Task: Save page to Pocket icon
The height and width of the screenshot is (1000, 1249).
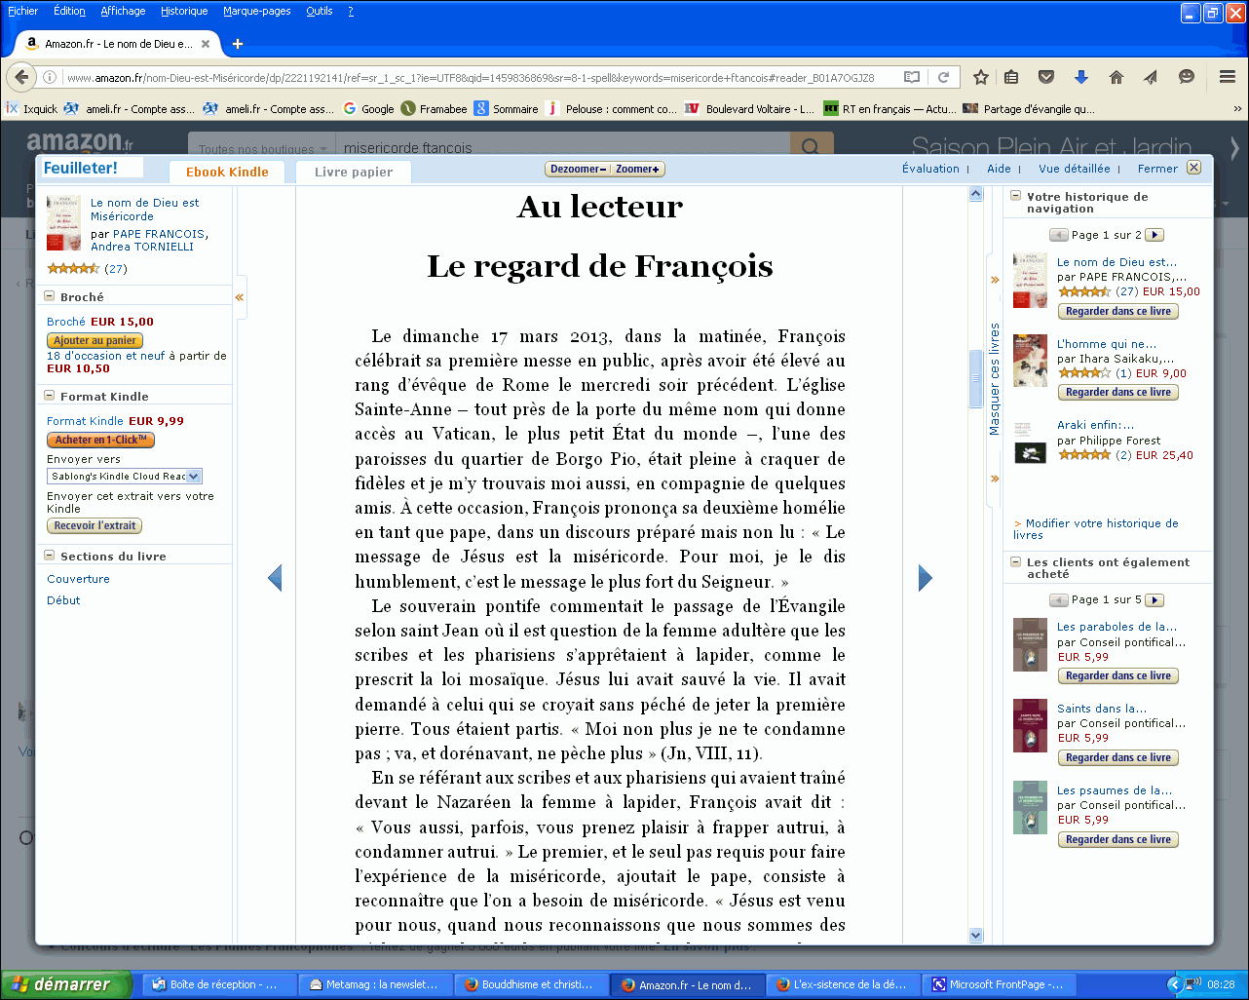Action: (1046, 77)
